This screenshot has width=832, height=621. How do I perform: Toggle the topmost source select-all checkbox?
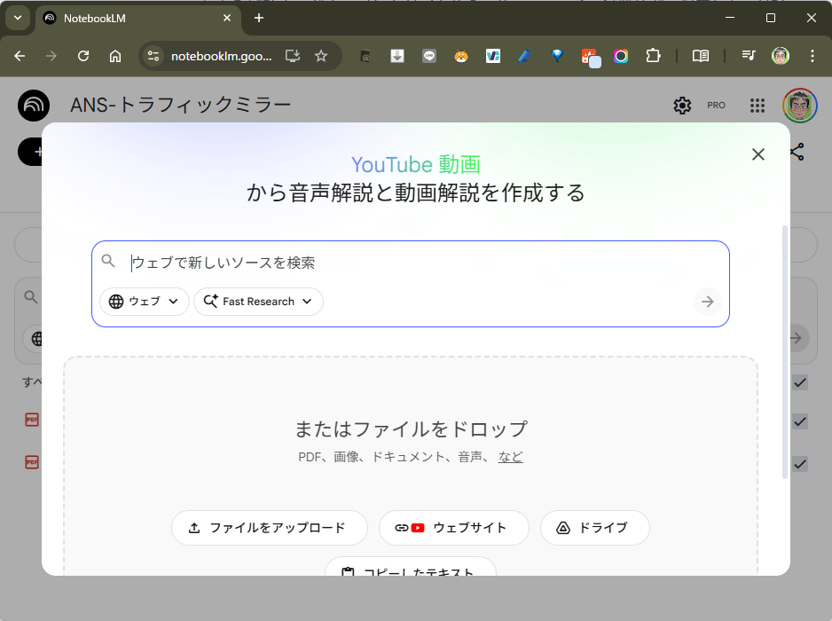(800, 382)
